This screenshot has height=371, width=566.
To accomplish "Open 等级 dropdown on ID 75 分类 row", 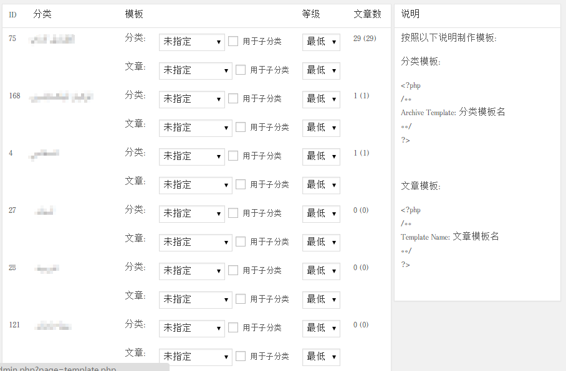I will 321,42.
